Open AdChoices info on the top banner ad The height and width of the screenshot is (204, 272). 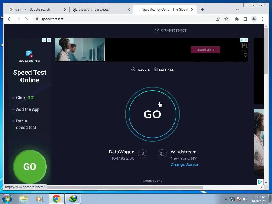click(x=241, y=40)
